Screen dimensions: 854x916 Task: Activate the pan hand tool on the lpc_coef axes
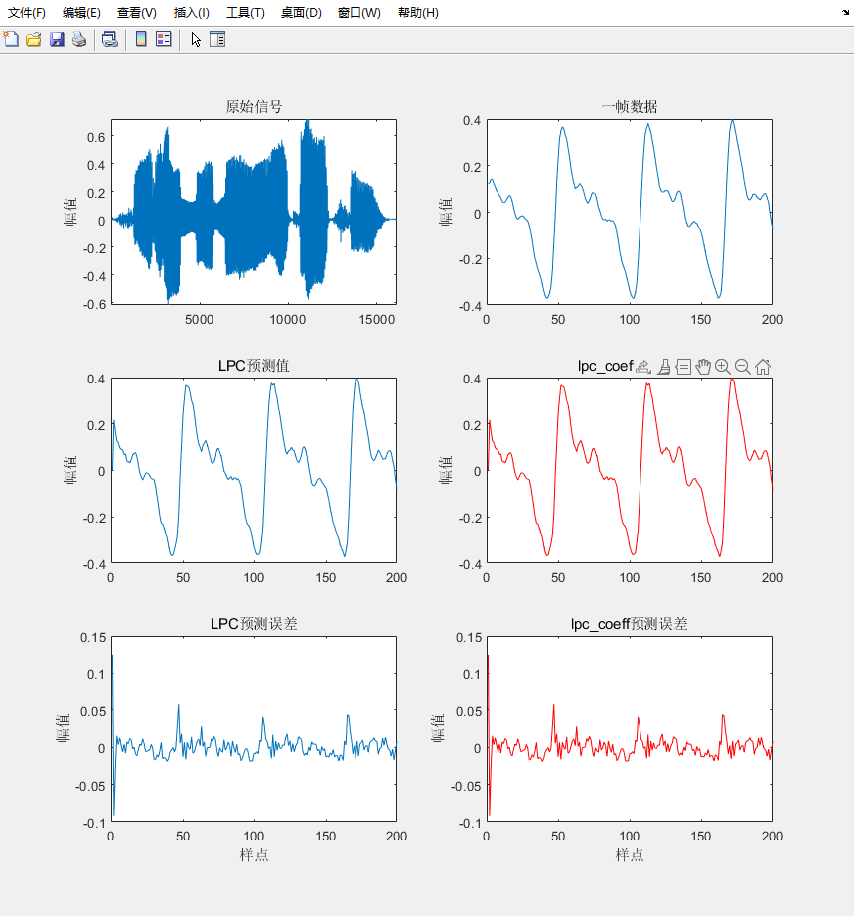point(703,367)
